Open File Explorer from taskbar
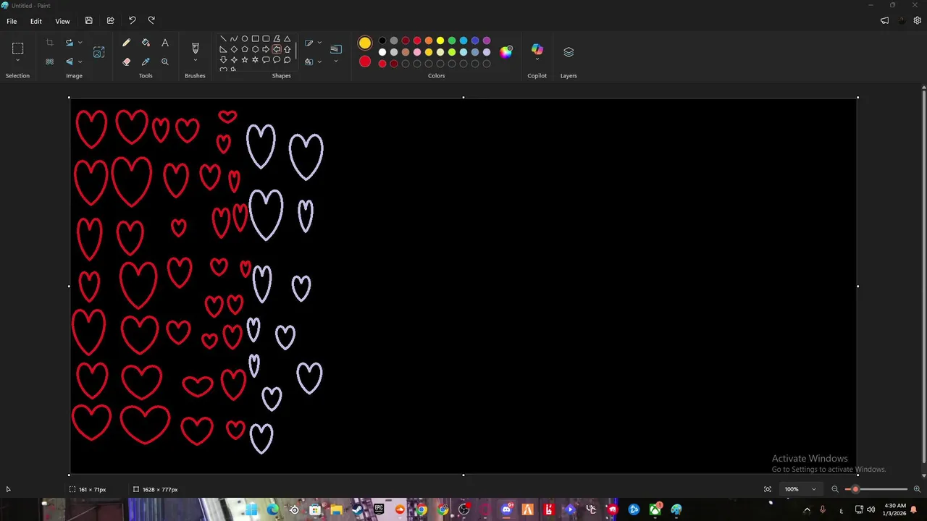The image size is (927, 521). pyautogui.click(x=336, y=510)
